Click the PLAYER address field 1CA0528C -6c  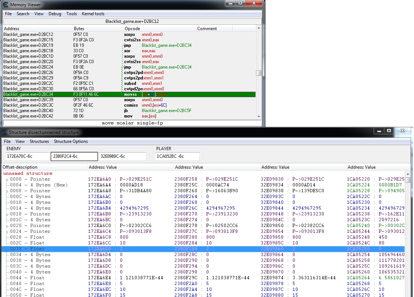click(x=177, y=156)
